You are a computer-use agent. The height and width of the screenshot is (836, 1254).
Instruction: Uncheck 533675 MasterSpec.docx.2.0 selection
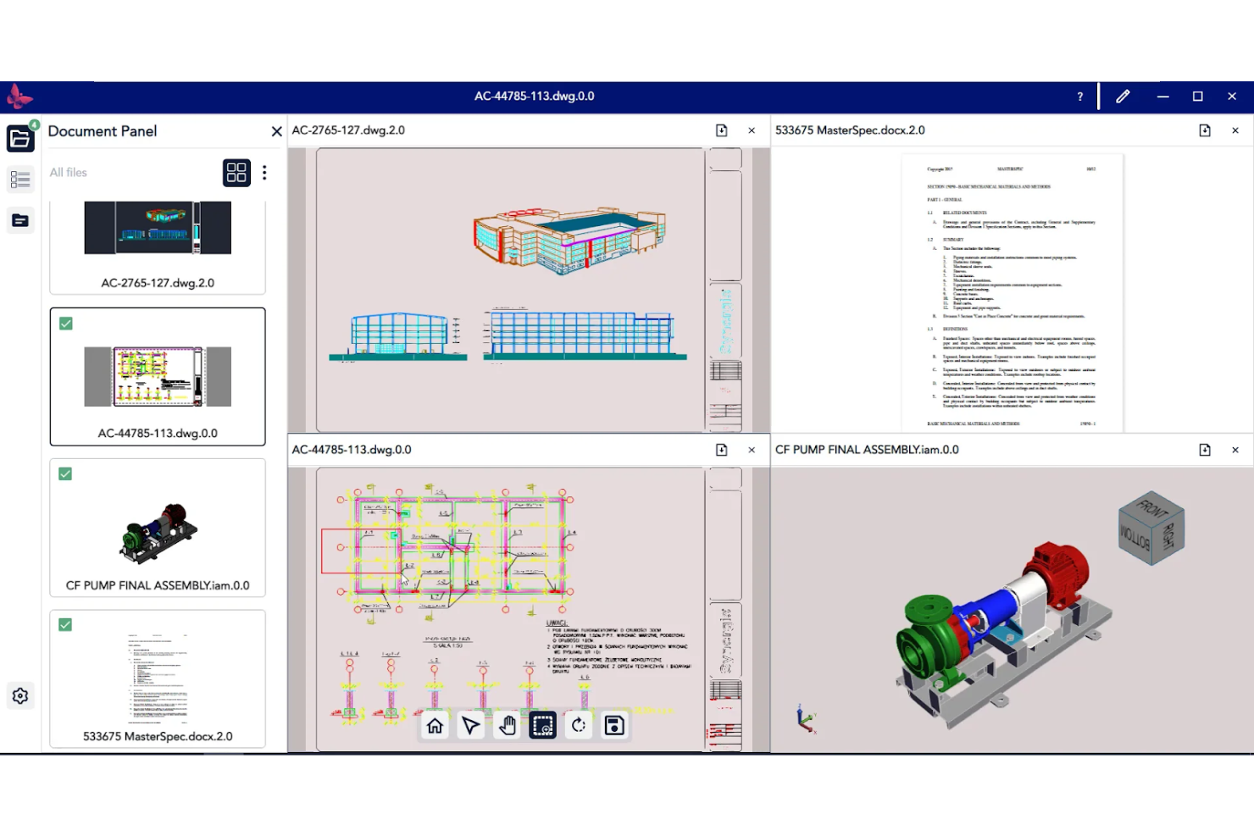(x=65, y=625)
